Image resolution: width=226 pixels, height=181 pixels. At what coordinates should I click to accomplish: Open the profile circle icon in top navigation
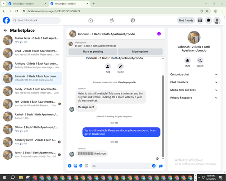[x=133, y=20]
